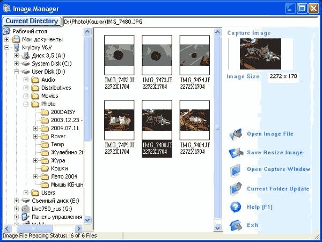322x242 pixels.
Task: Select the Кошки folder icon
Action: (x=45, y=168)
